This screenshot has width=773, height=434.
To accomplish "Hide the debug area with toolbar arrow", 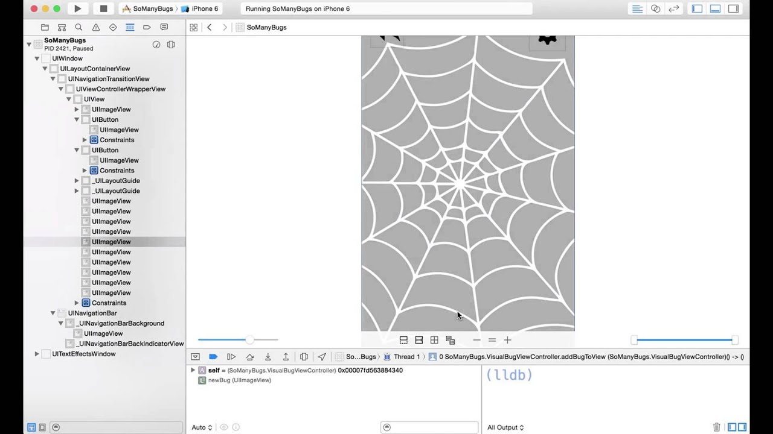I will (195, 357).
